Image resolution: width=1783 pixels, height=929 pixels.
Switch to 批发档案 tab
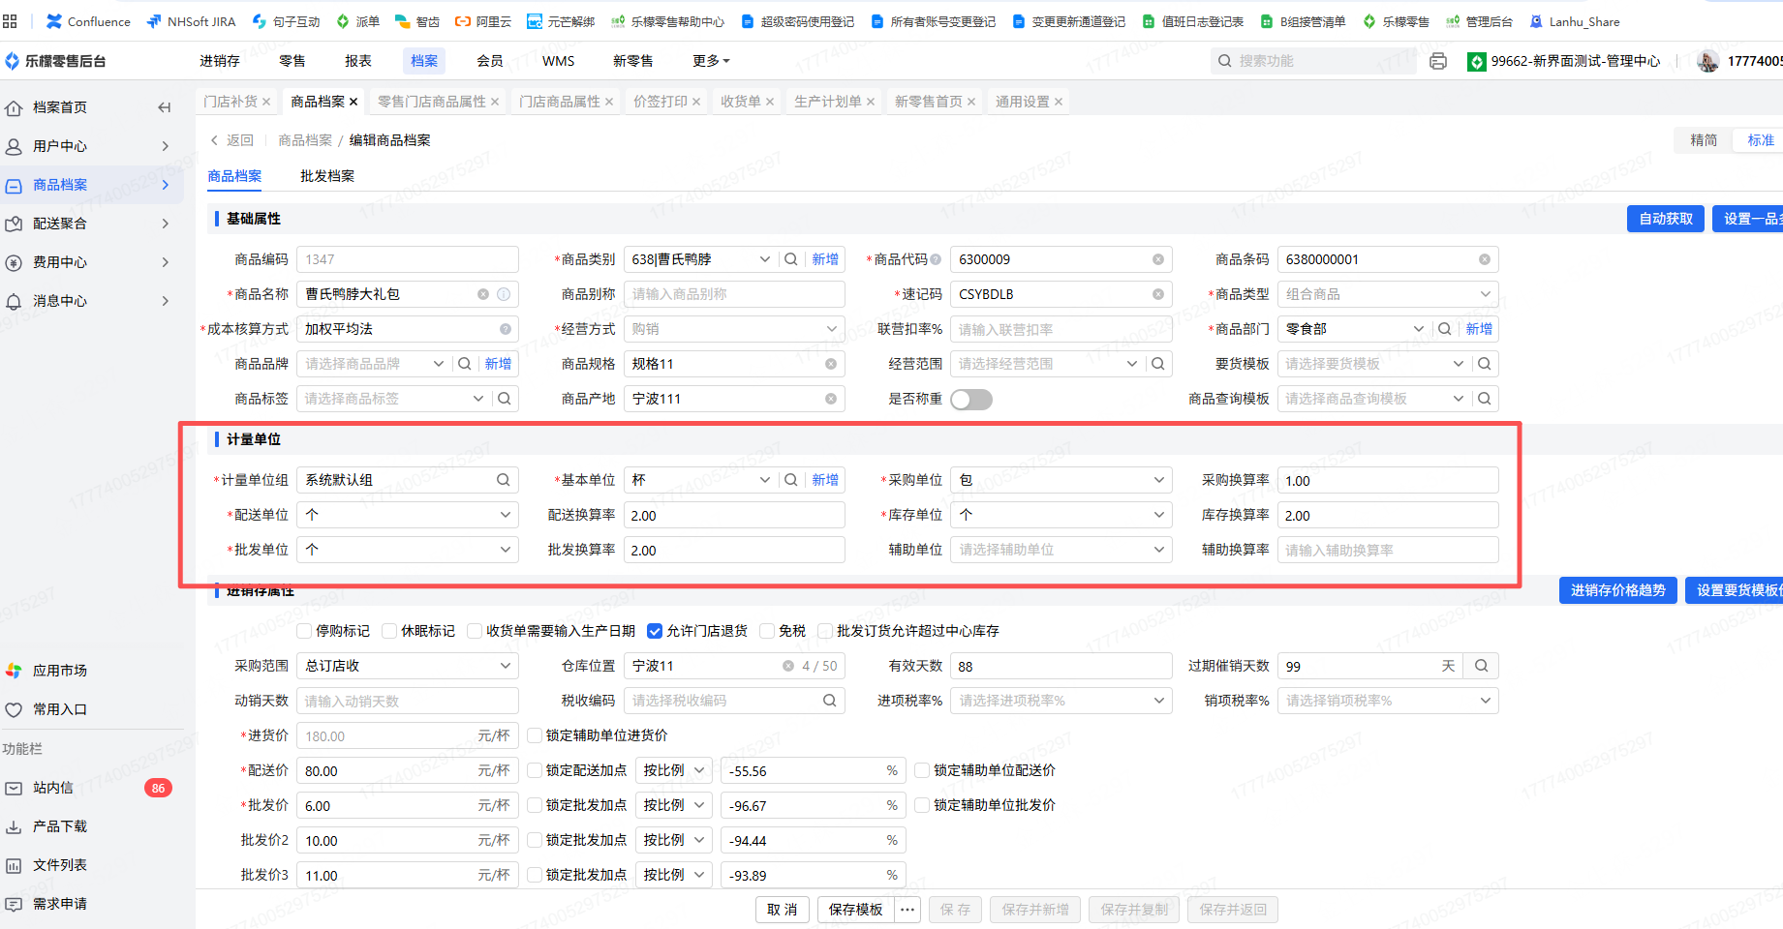tap(327, 176)
